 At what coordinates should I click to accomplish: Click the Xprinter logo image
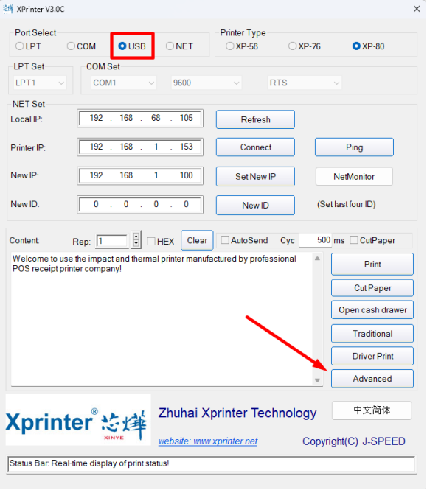[x=78, y=420]
